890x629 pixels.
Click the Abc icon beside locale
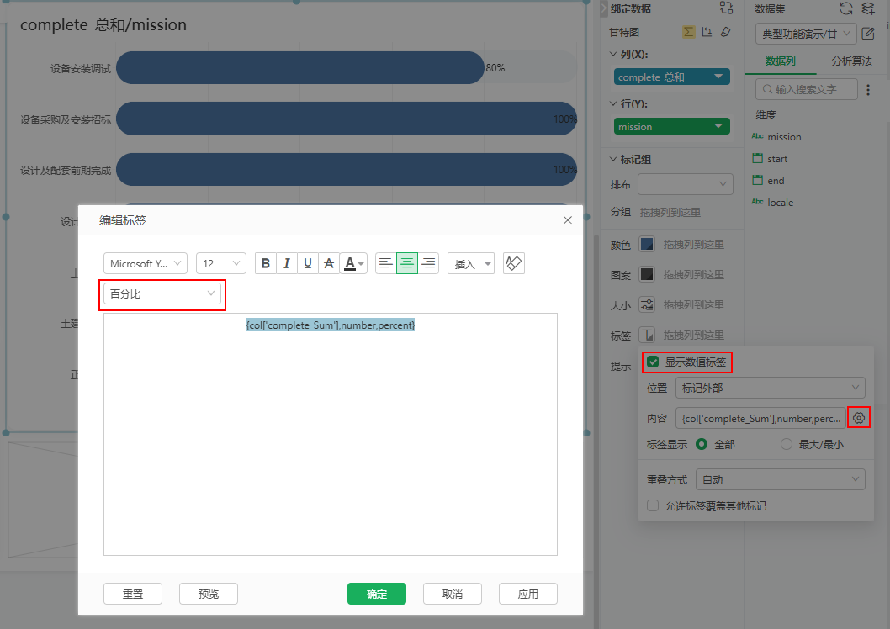point(757,202)
